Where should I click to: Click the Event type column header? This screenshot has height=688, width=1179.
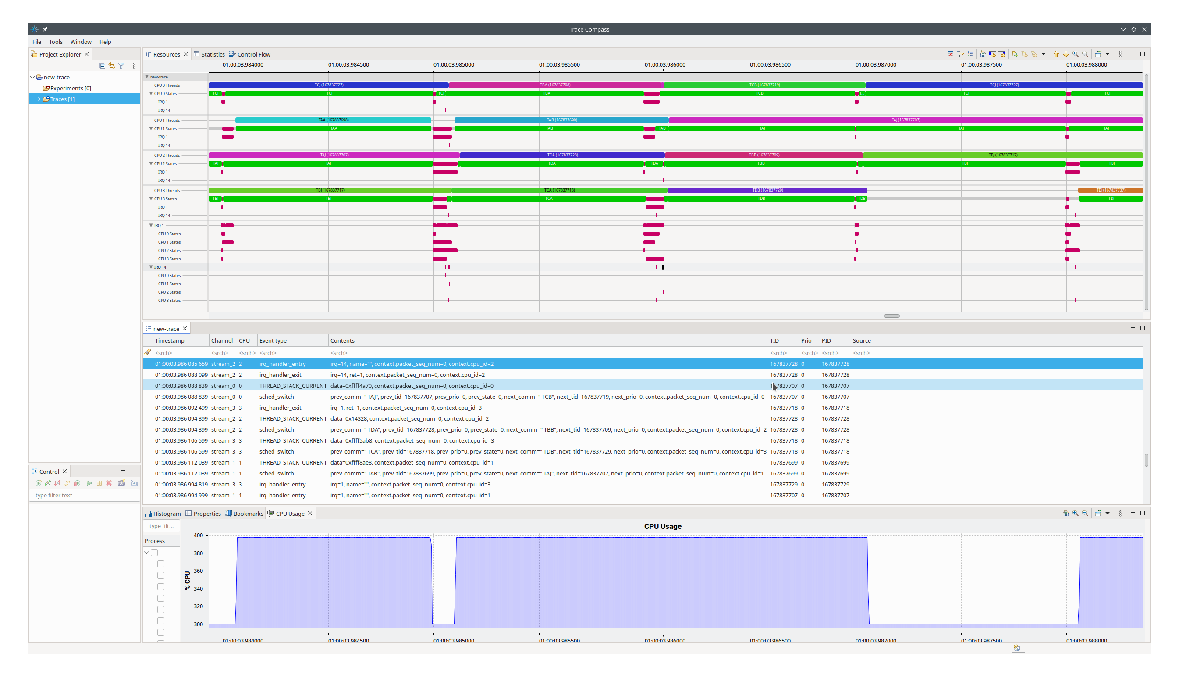[273, 340]
